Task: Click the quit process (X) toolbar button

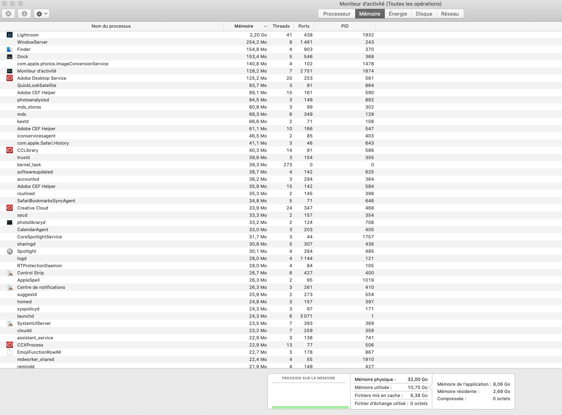Action: coord(8,14)
